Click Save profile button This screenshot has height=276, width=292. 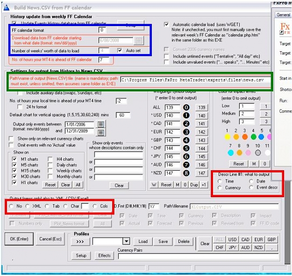(163, 241)
